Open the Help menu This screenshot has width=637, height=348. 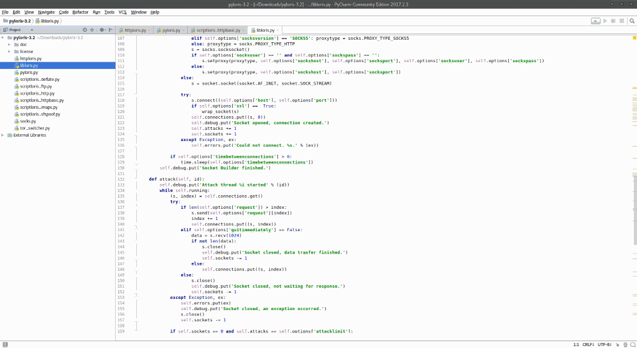click(x=155, y=12)
